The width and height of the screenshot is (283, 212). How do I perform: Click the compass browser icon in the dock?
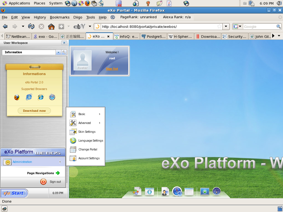pos(177,191)
